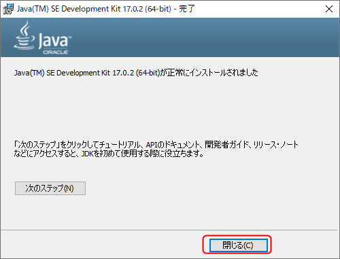Click the Java coffee cup logo
This screenshot has width=340, height=259.
point(24,35)
